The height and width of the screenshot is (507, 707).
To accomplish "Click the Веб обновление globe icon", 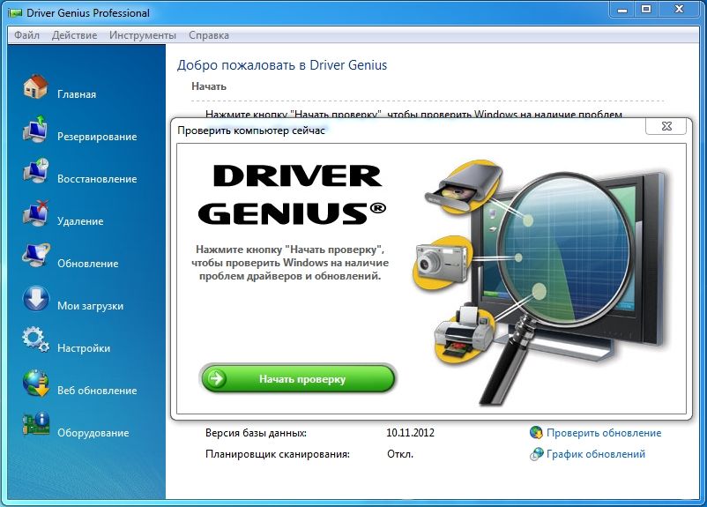I will 36,383.
